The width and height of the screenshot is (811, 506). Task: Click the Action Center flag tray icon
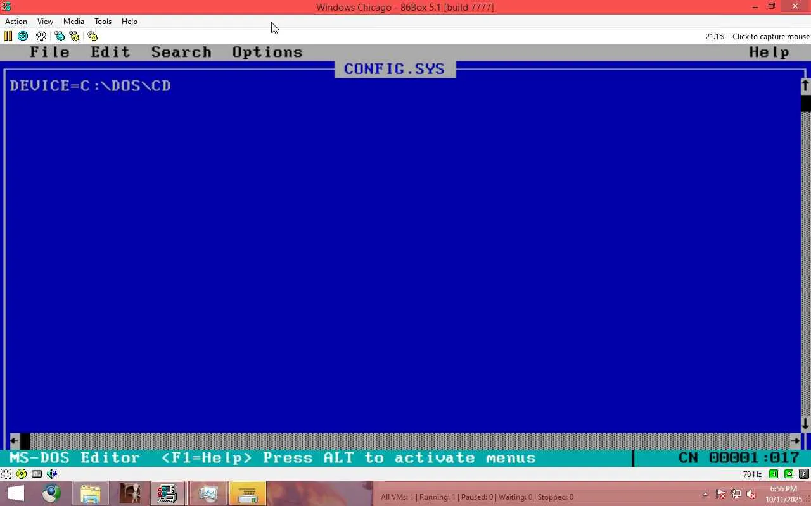tap(721, 494)
